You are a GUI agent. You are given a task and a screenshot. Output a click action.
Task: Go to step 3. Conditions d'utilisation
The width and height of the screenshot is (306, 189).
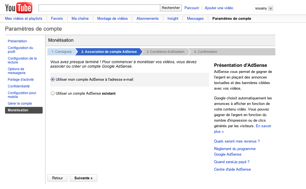point(165,52)
